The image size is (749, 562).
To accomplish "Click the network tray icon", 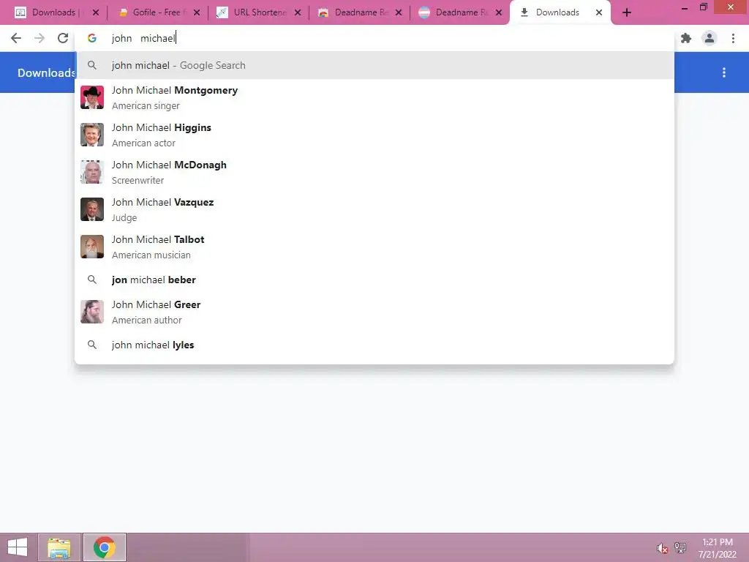I will (x=680, y=547).
